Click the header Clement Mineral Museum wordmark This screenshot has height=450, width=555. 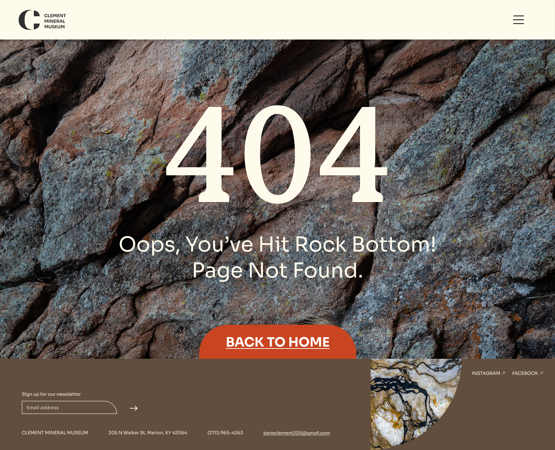coord(55,21)
